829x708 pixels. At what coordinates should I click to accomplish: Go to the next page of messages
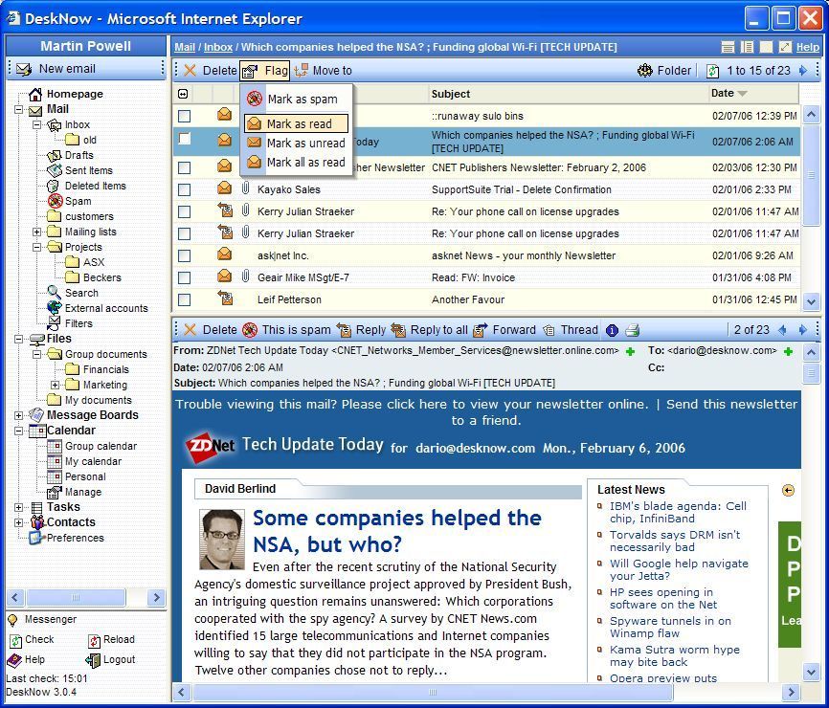click(x=805, y=70)
